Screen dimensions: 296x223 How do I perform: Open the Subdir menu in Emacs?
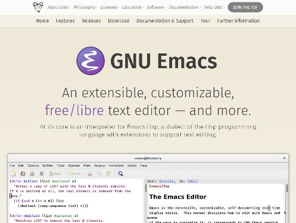pyautogui.click(x=132, y=165)
